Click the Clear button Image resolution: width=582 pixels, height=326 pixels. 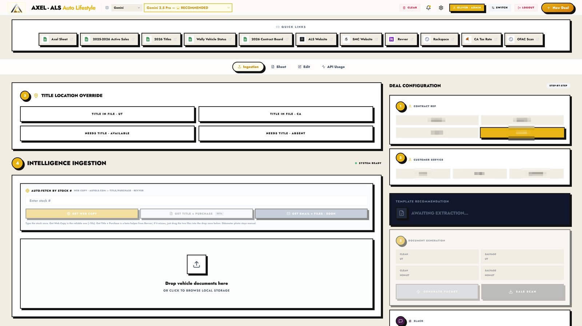tap(410, 8)
